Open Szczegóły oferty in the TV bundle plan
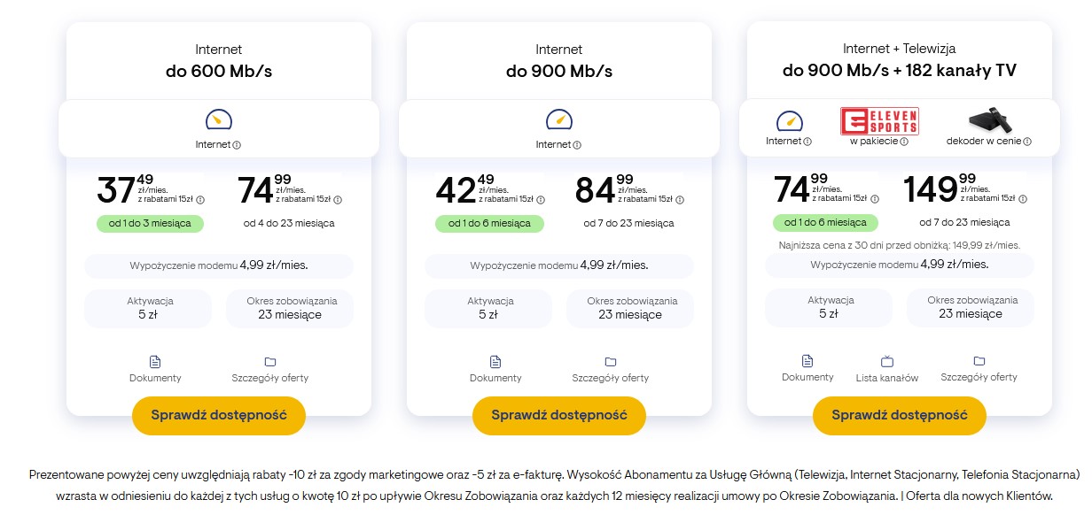 click(x=979, y=361)
